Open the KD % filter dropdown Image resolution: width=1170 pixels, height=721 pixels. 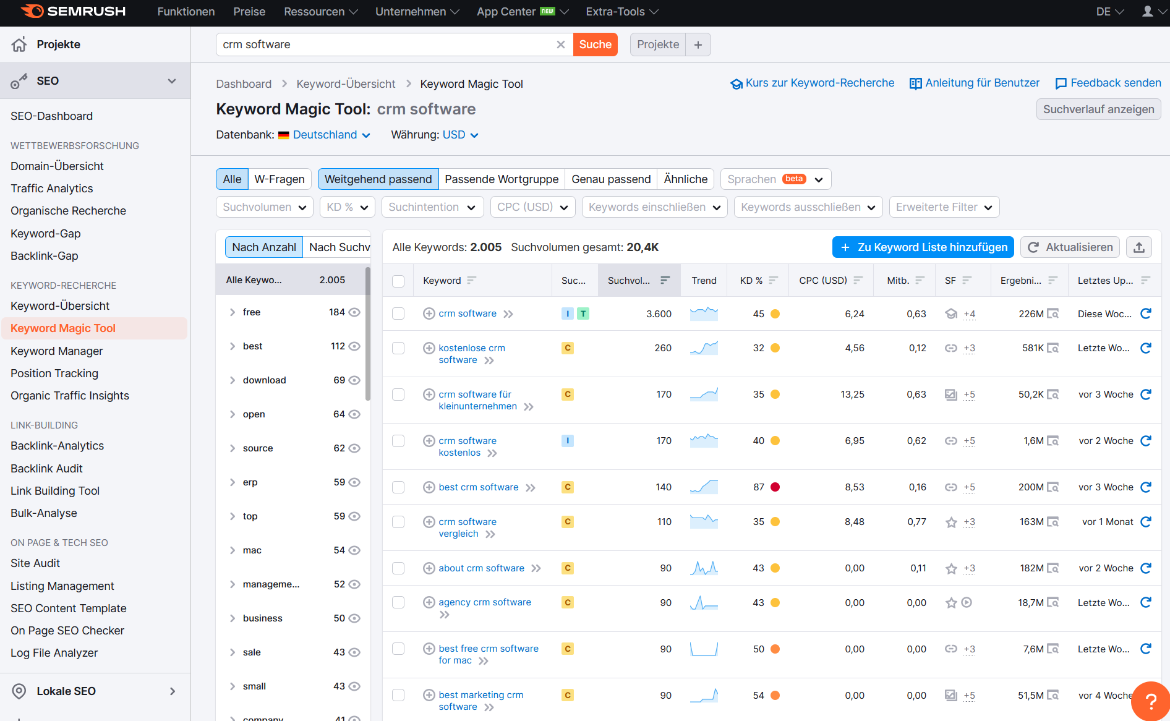[x=348, y=207]
